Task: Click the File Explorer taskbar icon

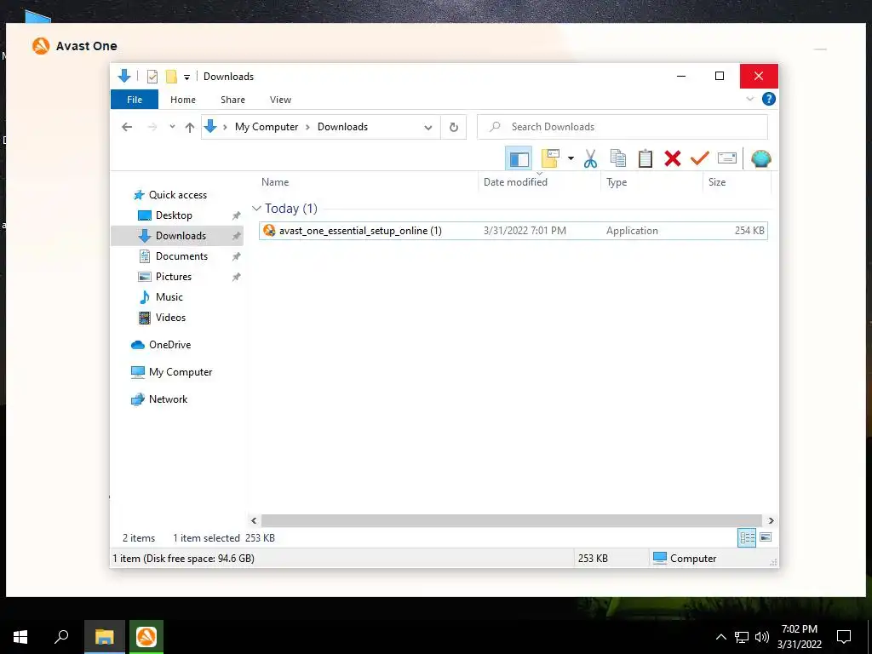Action: (x=105, y=637)
